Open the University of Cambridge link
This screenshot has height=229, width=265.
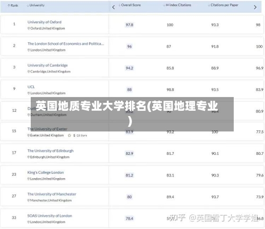[x=48, y=65]
